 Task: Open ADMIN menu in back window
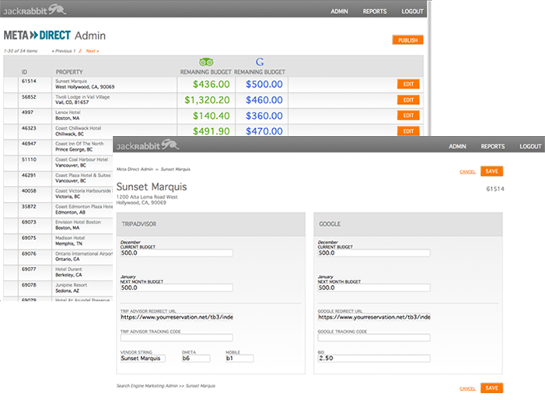click(x=339, y=12)
